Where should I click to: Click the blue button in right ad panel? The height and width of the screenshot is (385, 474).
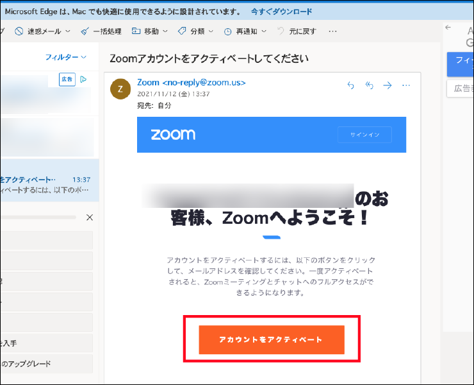[x=461, y=64]
